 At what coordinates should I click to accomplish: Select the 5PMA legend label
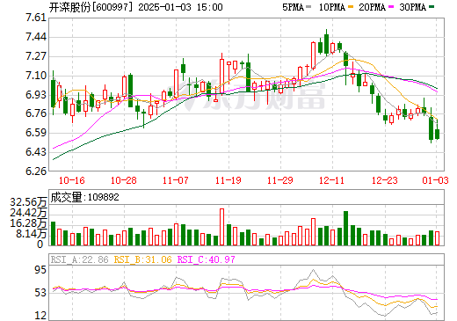click(x=293, y=7)
